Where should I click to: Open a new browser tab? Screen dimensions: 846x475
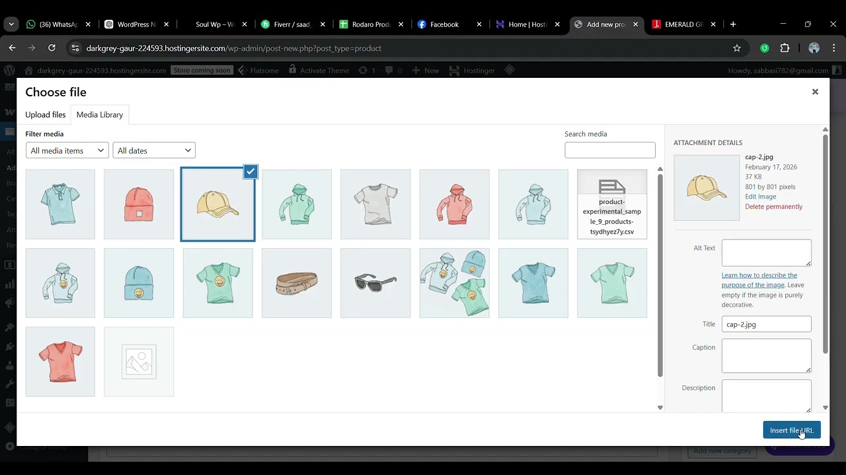[x=733, y=24]
